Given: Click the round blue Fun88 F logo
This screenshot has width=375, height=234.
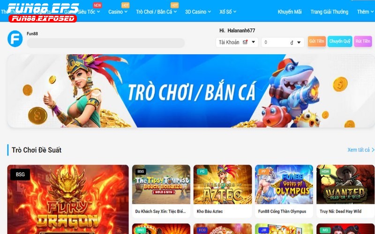Looking at the screenshot, I should 15,39.
